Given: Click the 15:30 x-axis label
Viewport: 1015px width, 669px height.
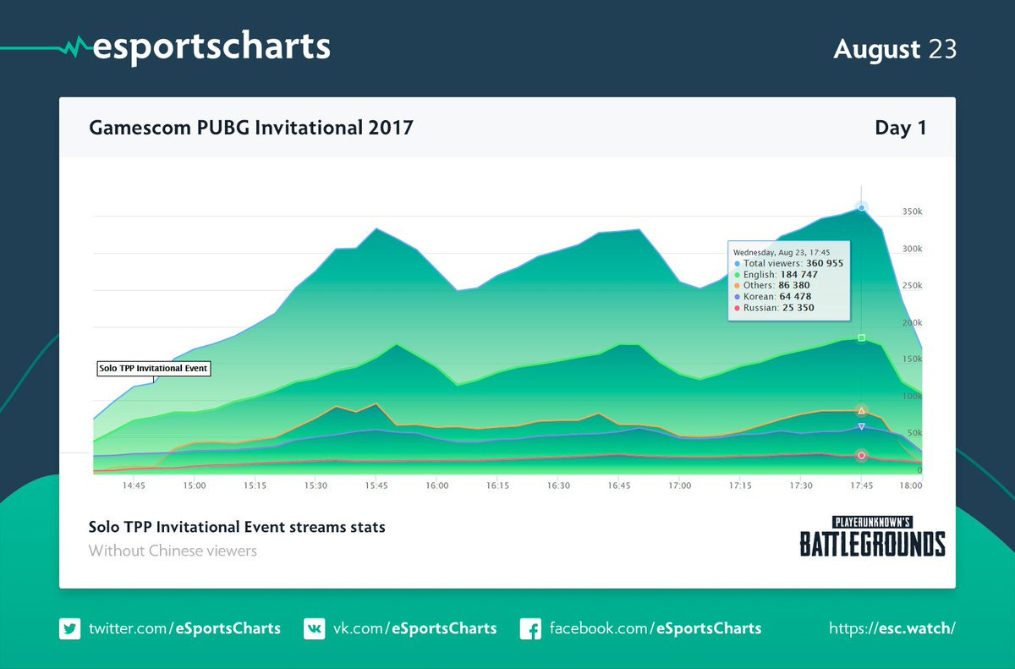Looking at the screenshot, I should coord(315,486).
